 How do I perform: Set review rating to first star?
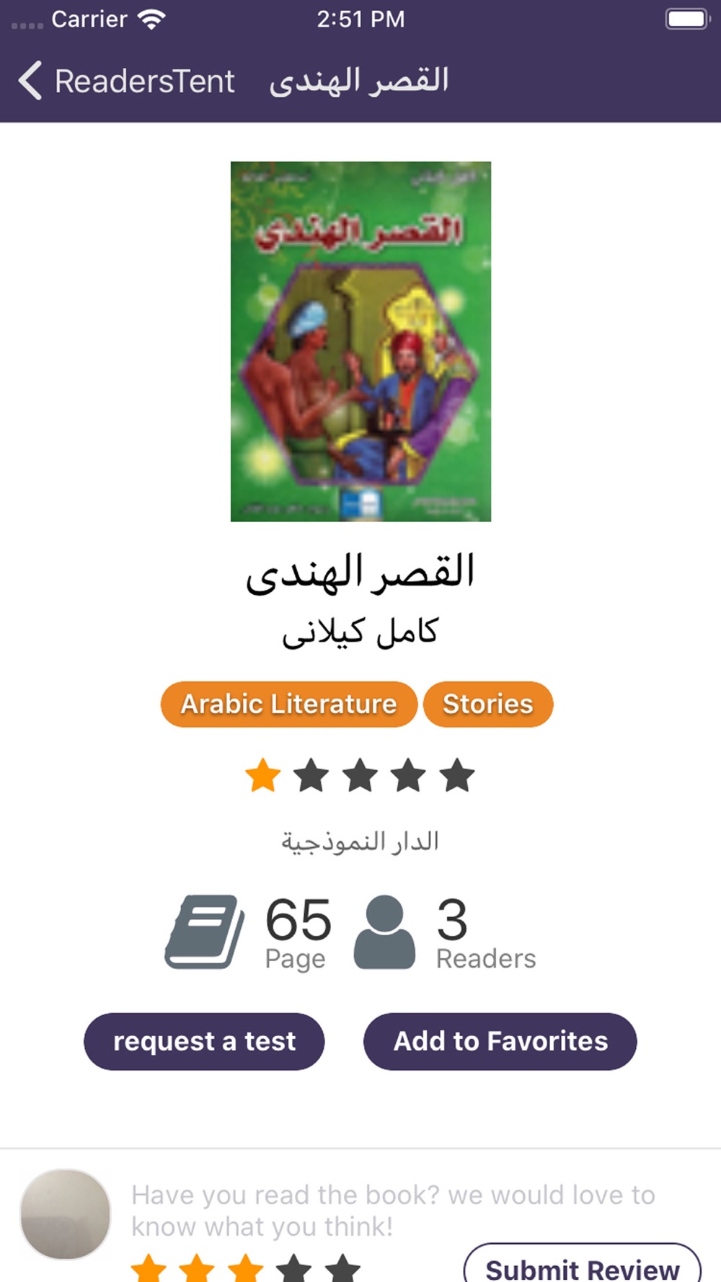point(149,1268)
